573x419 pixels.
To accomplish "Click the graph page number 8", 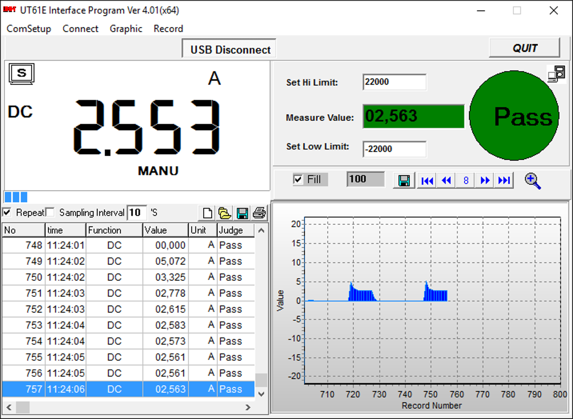I will [x=466, y=180].
